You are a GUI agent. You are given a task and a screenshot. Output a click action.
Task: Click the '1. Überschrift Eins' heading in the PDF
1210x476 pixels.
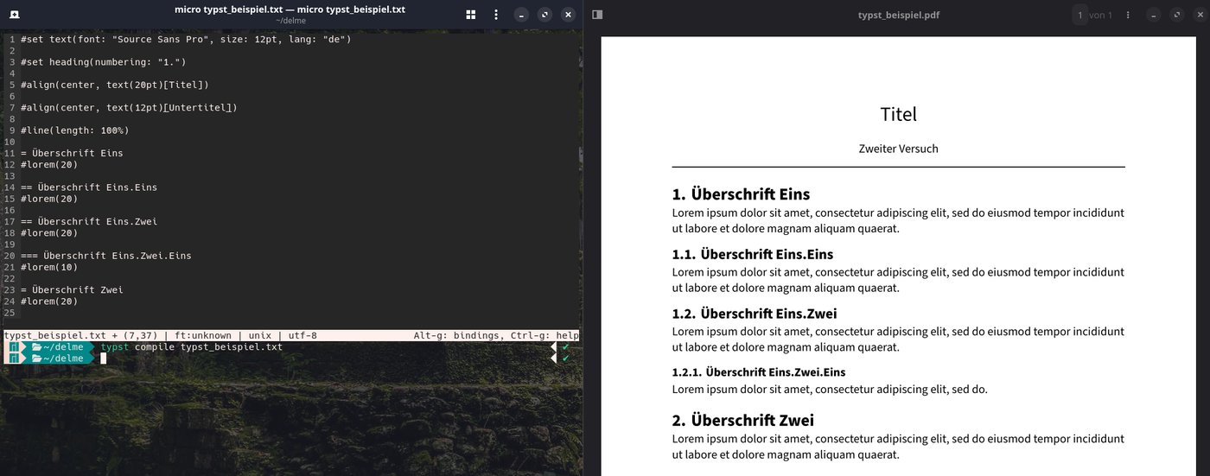coord(741,194)
